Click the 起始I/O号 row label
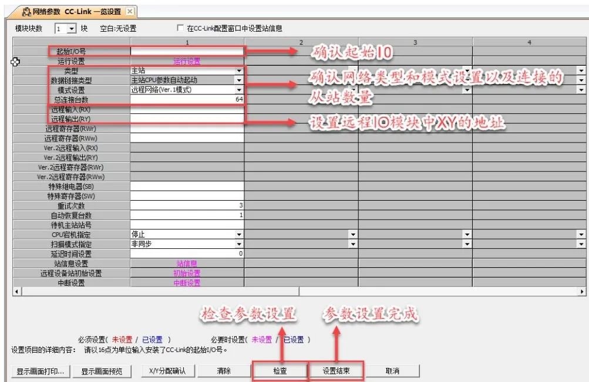The width and height of the screenshot is (589, 382). click(x=72, y=52)
